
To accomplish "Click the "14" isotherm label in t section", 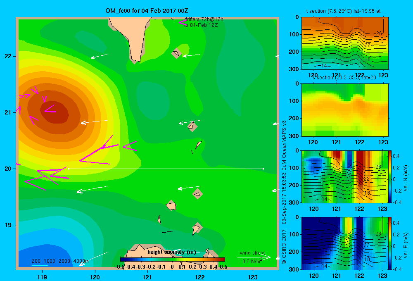I will pos(325,66).
